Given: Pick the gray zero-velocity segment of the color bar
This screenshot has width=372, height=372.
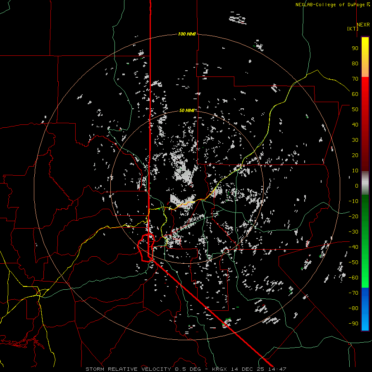Looking at the screenshot, I should coord(365,183).
